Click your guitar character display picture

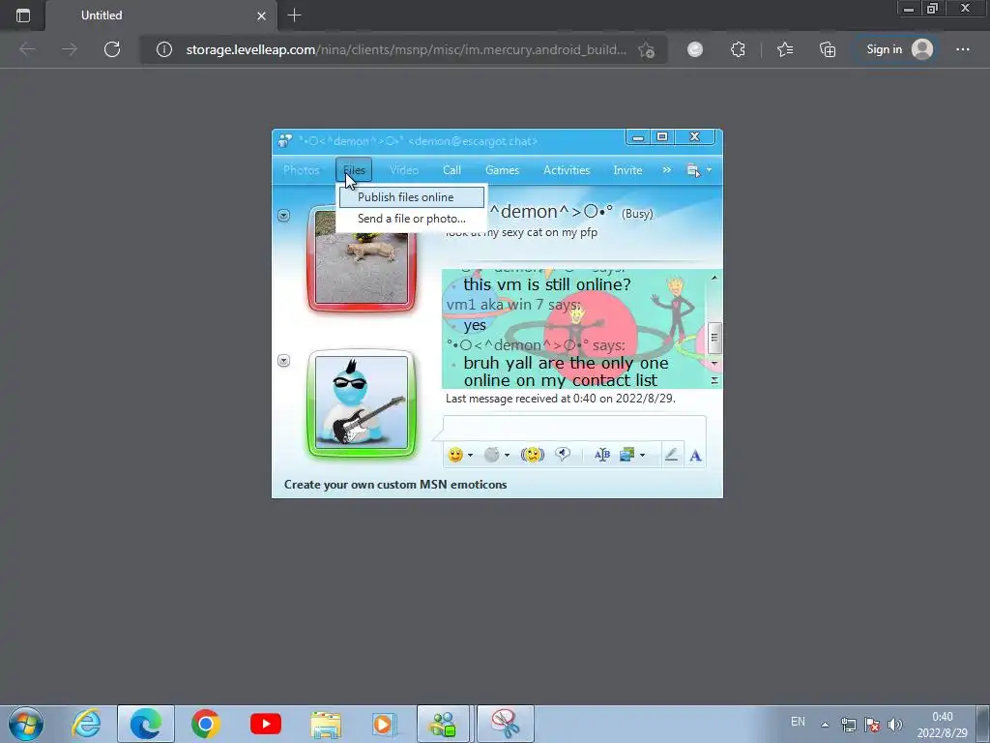tap(362, 402)
